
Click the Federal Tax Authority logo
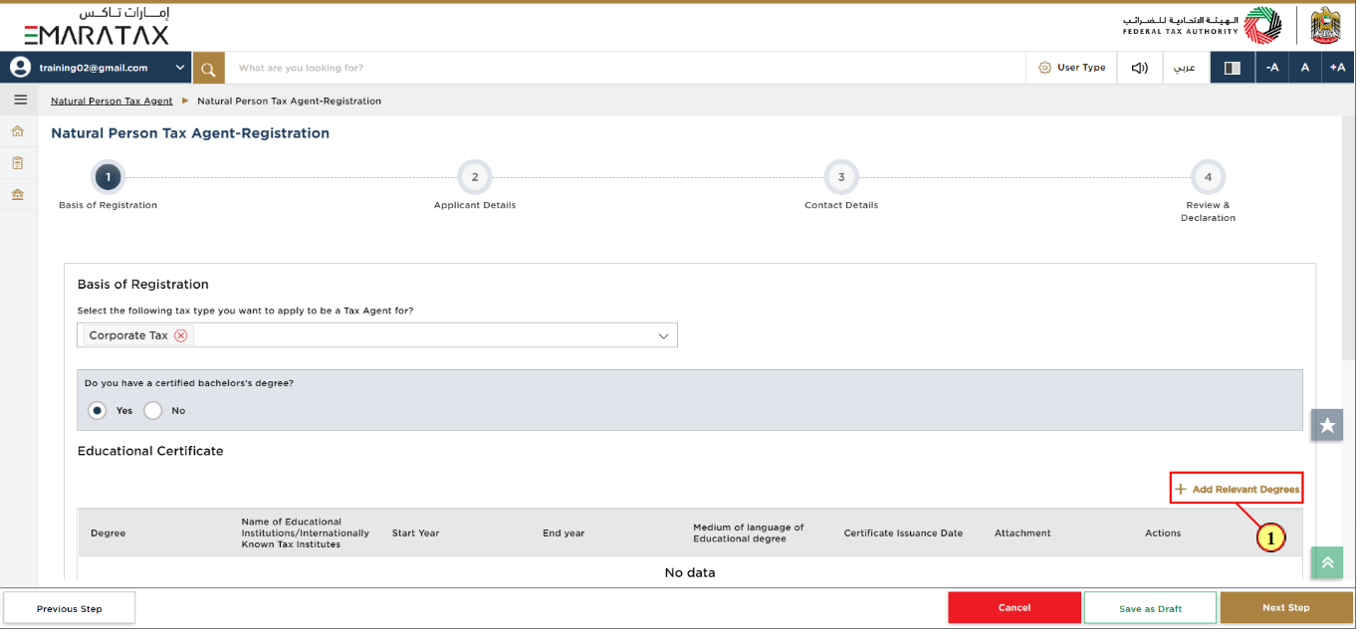1202,25
